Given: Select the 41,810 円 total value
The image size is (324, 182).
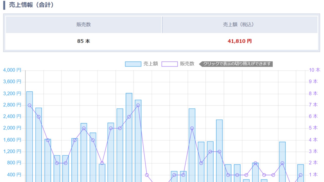Looking at the screenshot, I should click(x=240, y=41).
